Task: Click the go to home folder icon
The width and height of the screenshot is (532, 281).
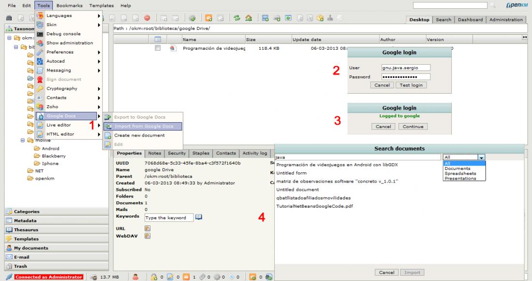Action: click(249, 18)
